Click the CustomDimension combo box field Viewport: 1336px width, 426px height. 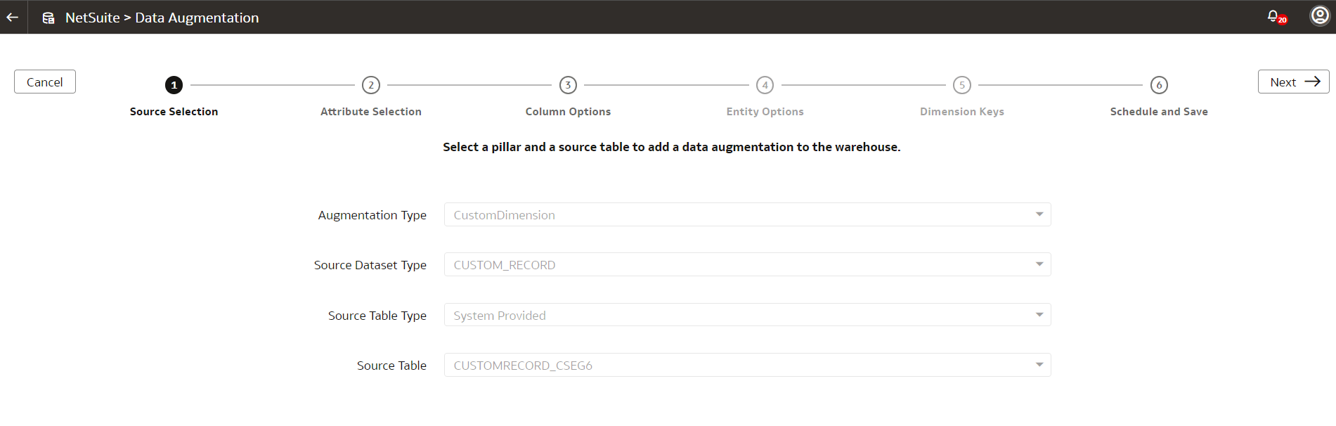click(x=747, y=214)
